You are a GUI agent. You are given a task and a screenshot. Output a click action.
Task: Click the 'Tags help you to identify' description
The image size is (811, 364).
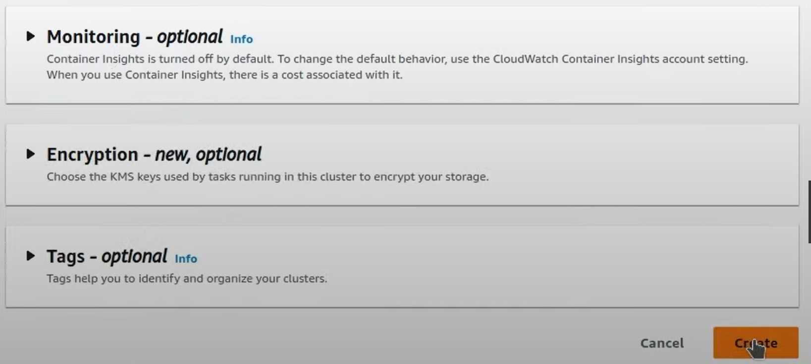tap(187, 278)
